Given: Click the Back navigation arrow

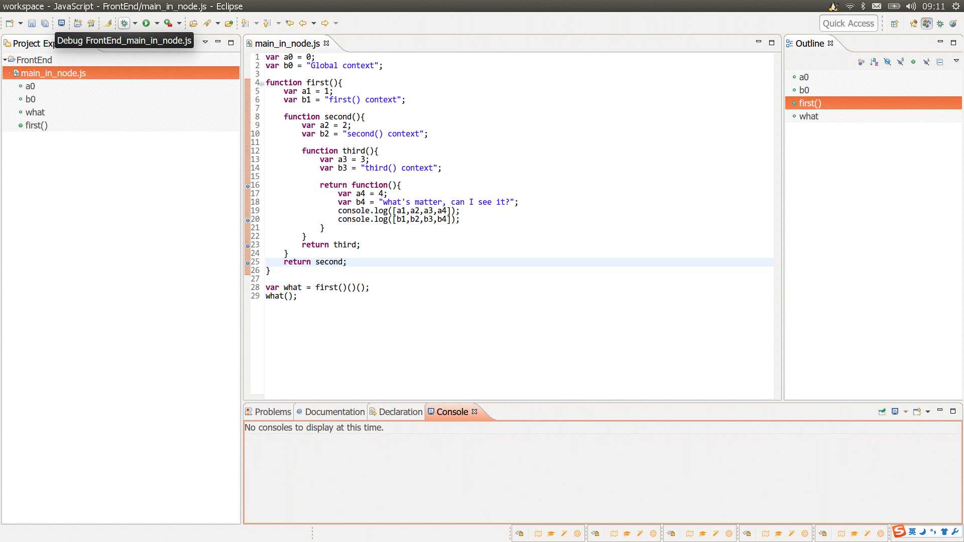Looking at the screenshot, I should 303,23.
